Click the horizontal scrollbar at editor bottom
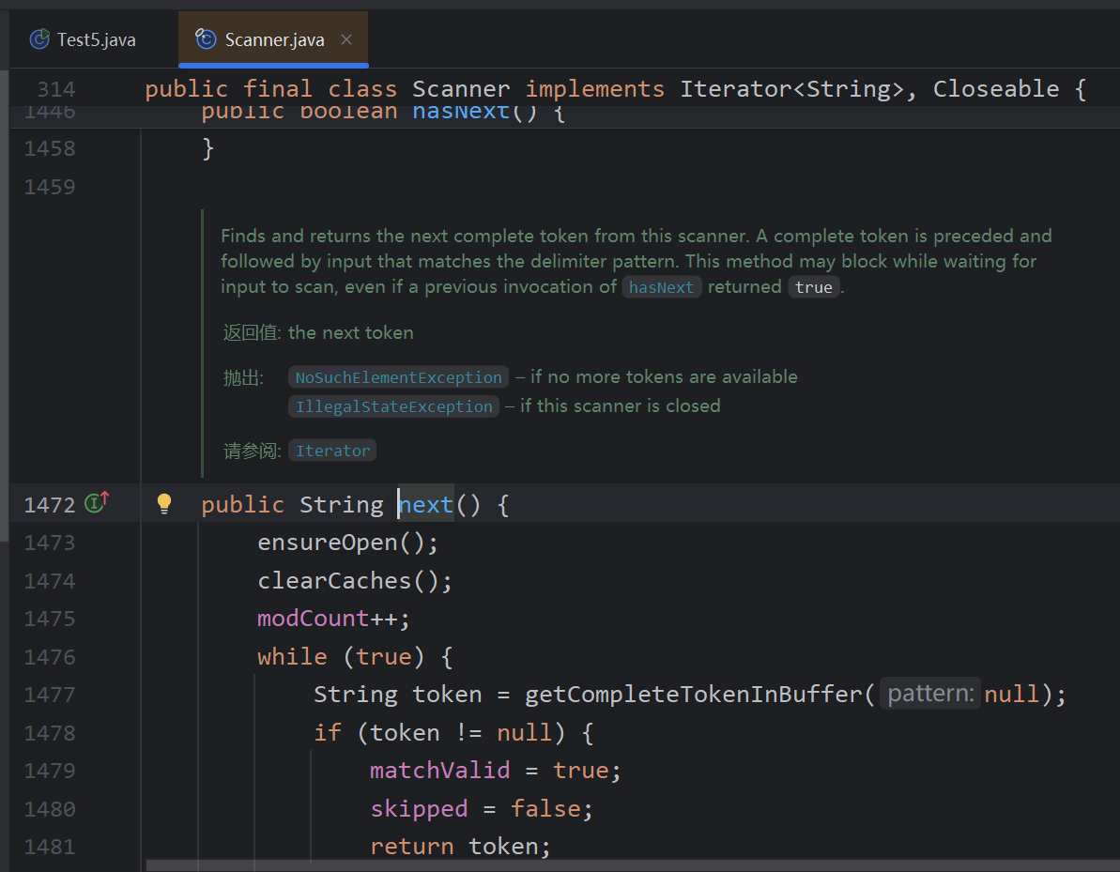 633,865
